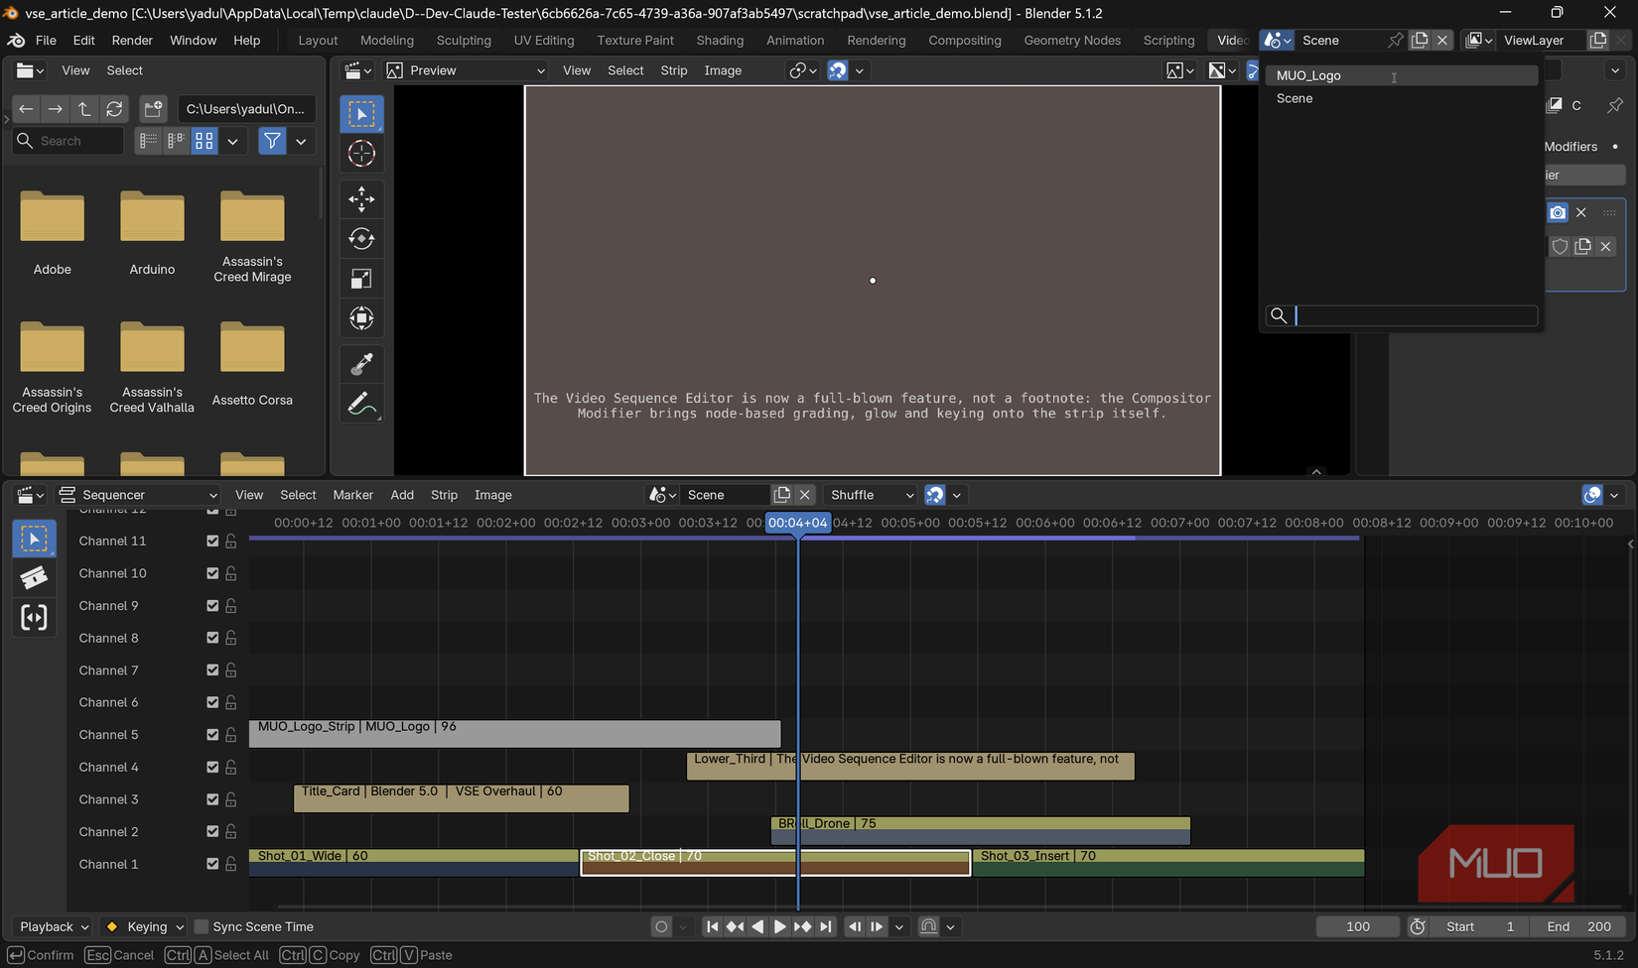Mute Channel 10 checkbox

click(212, 573)
